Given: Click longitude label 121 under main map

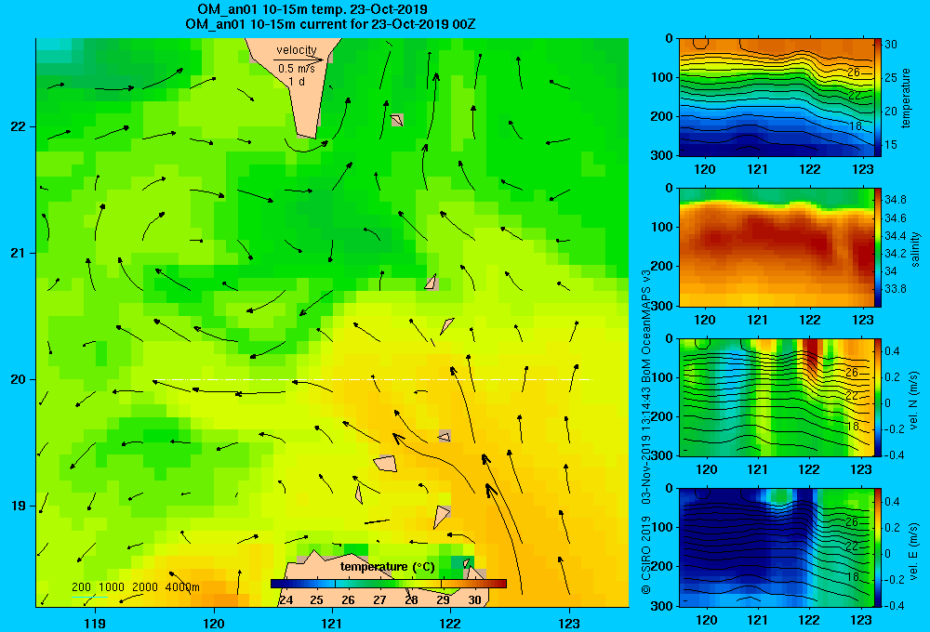Looking at the screenshot, I should pyautogui.click(x=332, y=623).
